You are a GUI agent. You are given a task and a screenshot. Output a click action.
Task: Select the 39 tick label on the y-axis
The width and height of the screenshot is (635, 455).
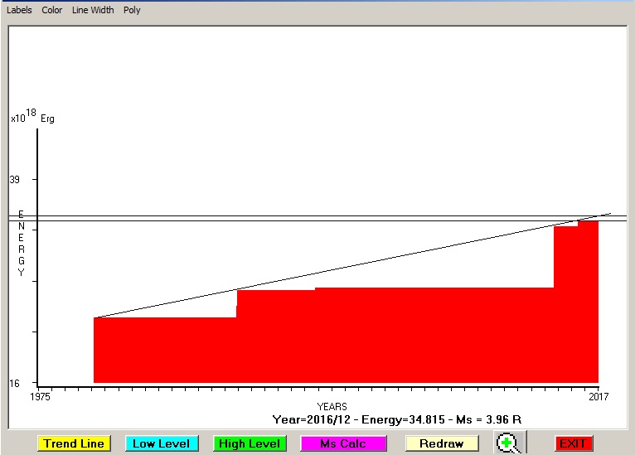(15, 180)
